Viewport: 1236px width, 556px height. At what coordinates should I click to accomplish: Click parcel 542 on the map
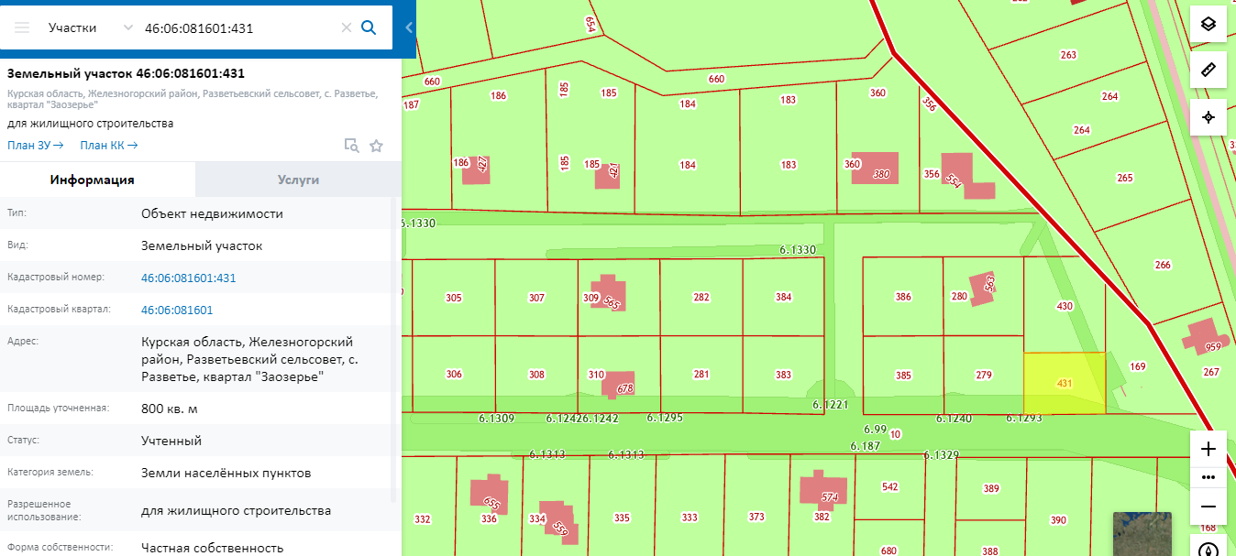(889, 487)
